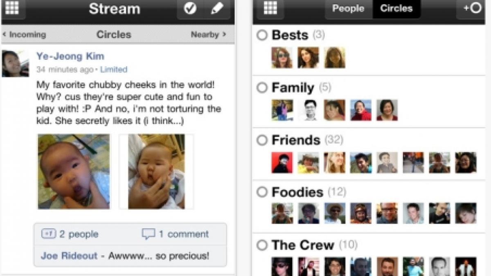Select the Bests circle radio button
The width and height of the screenshot is (491, 276).
[x=262, y=36]
